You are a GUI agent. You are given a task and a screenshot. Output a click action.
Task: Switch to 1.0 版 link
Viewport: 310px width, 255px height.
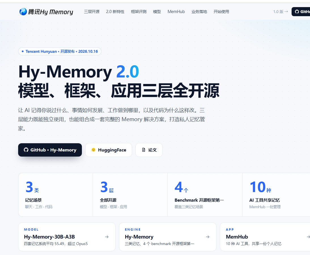click(x=281, y=12)
